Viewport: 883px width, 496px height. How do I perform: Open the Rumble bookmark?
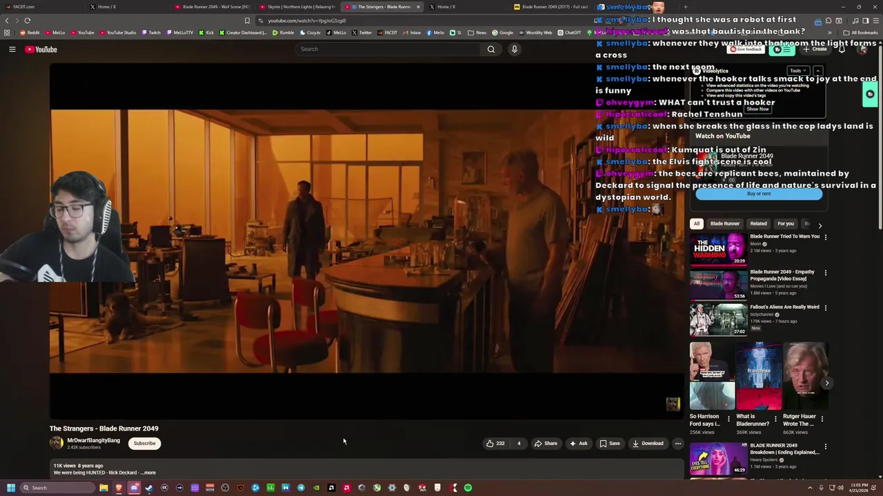click(284, 32)
